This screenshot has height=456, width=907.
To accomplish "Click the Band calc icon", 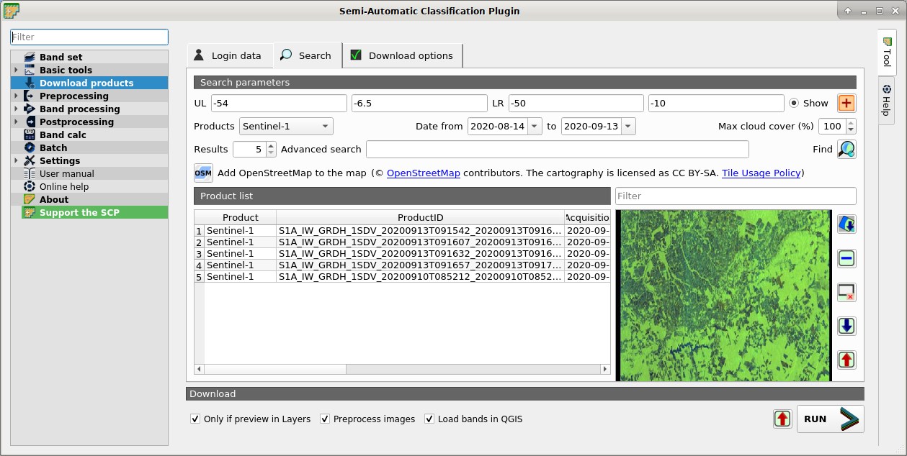I will [x=30, y=134].
